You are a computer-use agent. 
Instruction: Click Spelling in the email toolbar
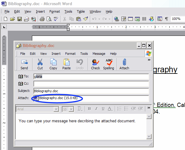pyautogui.click(x=109, y=64)
